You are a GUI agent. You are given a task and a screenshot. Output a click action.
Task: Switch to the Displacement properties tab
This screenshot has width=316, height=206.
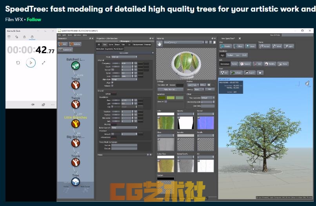[138, 45]
